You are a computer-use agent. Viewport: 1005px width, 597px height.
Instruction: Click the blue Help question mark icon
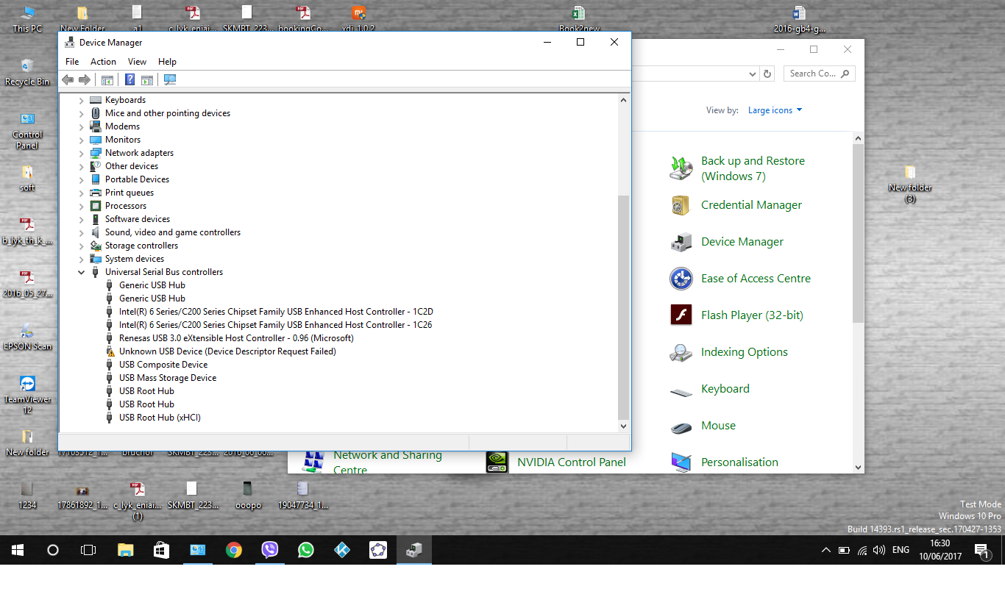click(129, 80)
